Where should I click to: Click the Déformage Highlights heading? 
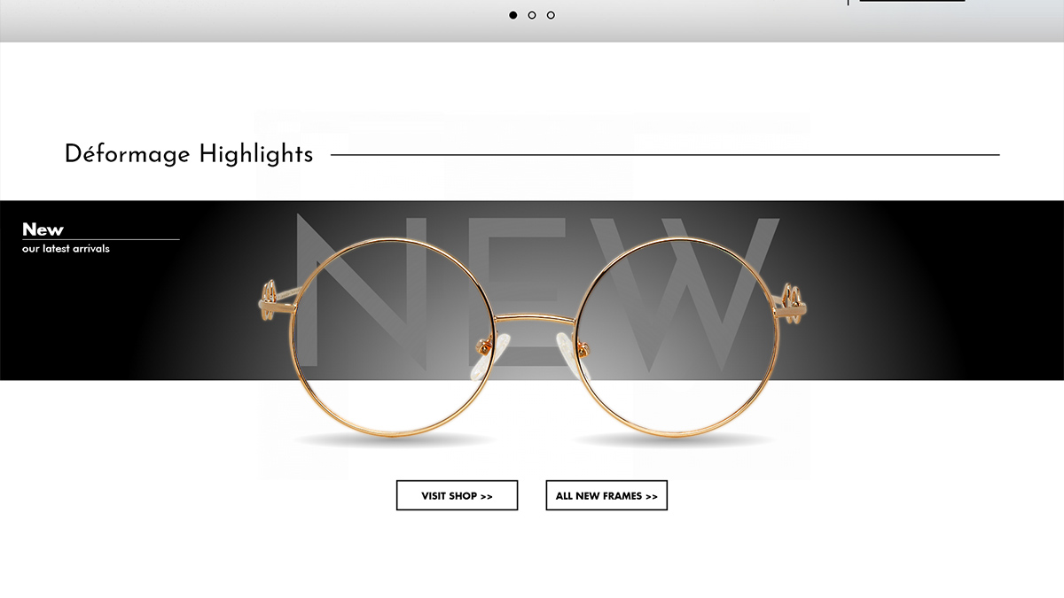[x=189, y=154]
